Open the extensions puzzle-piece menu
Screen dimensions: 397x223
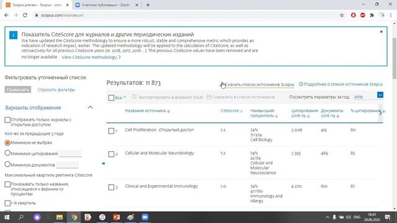372,15
